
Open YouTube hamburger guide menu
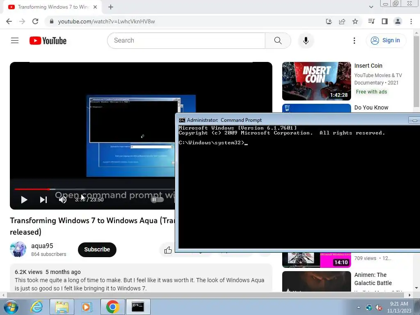pos(15,41)
